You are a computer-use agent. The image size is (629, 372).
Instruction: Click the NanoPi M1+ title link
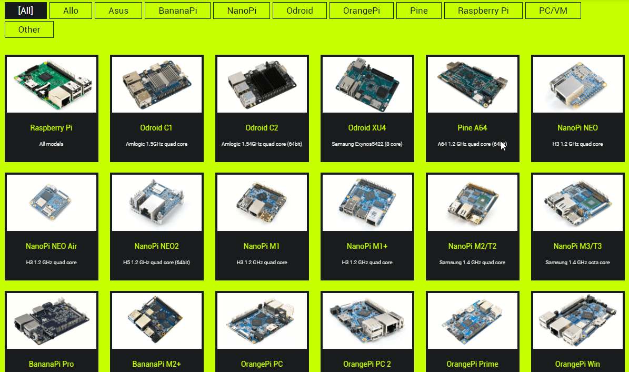coord(367,246)
